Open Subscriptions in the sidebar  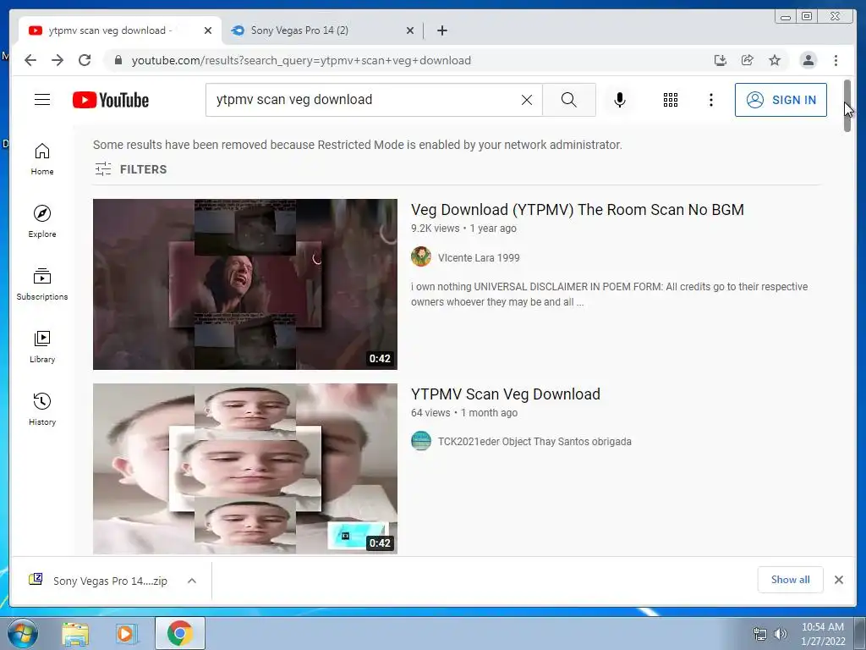(42, 284)
